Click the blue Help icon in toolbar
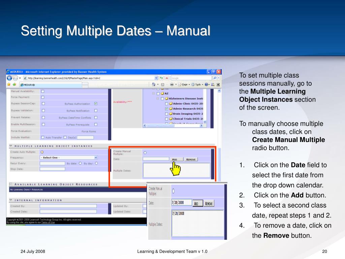 [x=207, y=84]
